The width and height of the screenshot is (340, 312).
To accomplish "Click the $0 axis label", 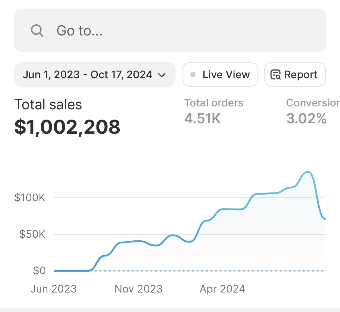I will click(39, 271).
